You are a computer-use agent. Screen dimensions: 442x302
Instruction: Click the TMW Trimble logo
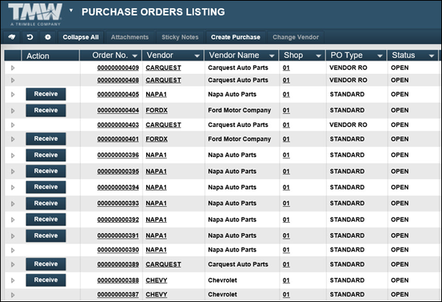[x=34, y=14]
